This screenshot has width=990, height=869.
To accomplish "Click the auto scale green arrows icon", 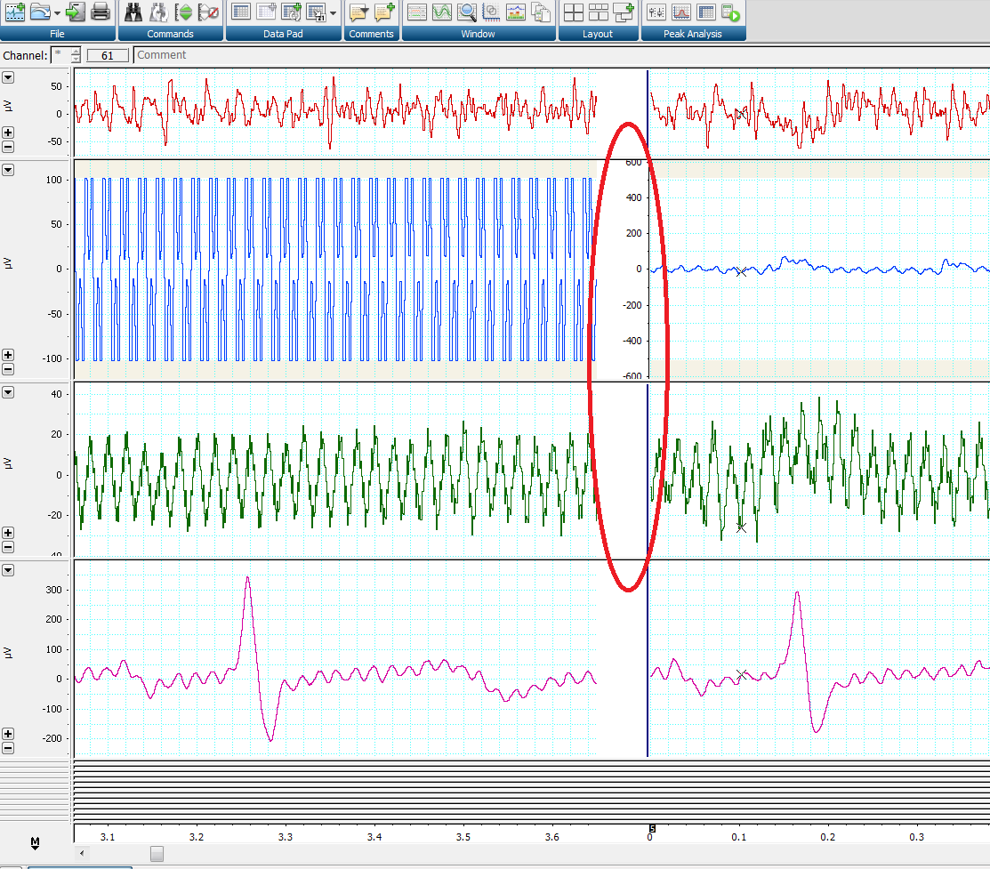I will [184, 12].
